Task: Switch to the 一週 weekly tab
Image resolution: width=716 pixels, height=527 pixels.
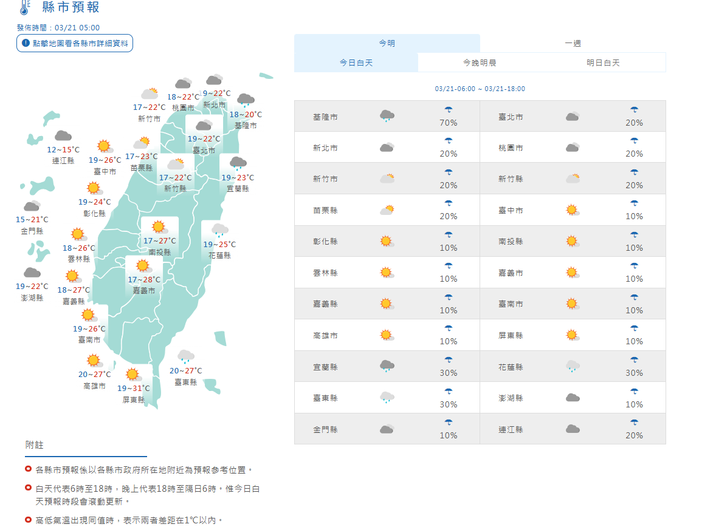Action: tap(573, 43)
